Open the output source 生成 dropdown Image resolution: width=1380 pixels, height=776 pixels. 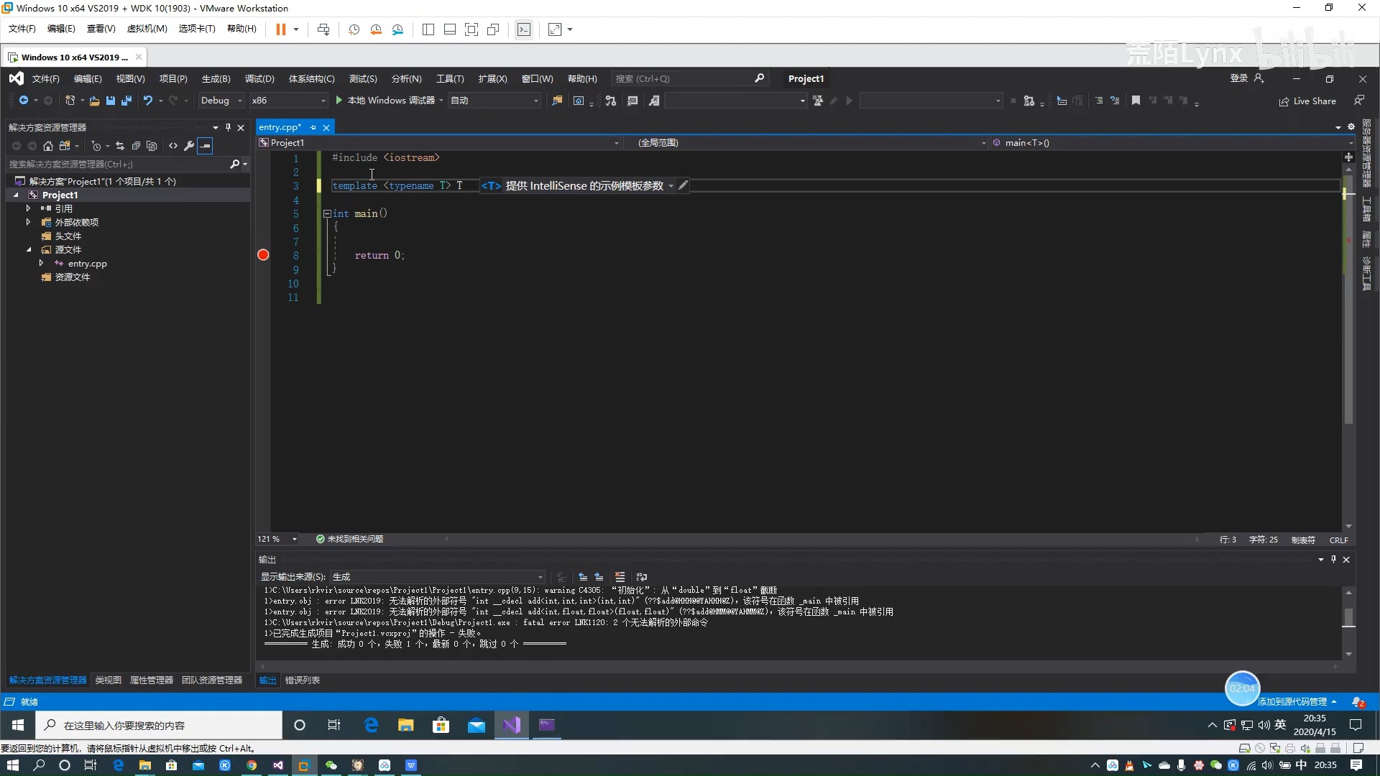(438, 577)
